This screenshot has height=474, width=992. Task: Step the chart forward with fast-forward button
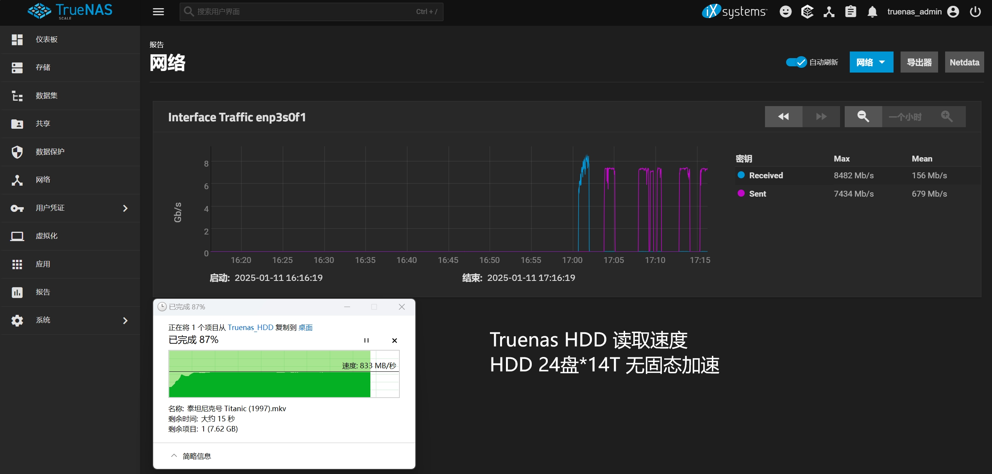[x=821, y=116]
